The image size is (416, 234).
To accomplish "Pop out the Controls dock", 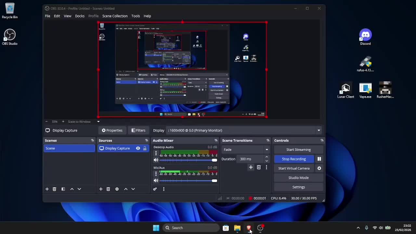I will click(322, 140).
